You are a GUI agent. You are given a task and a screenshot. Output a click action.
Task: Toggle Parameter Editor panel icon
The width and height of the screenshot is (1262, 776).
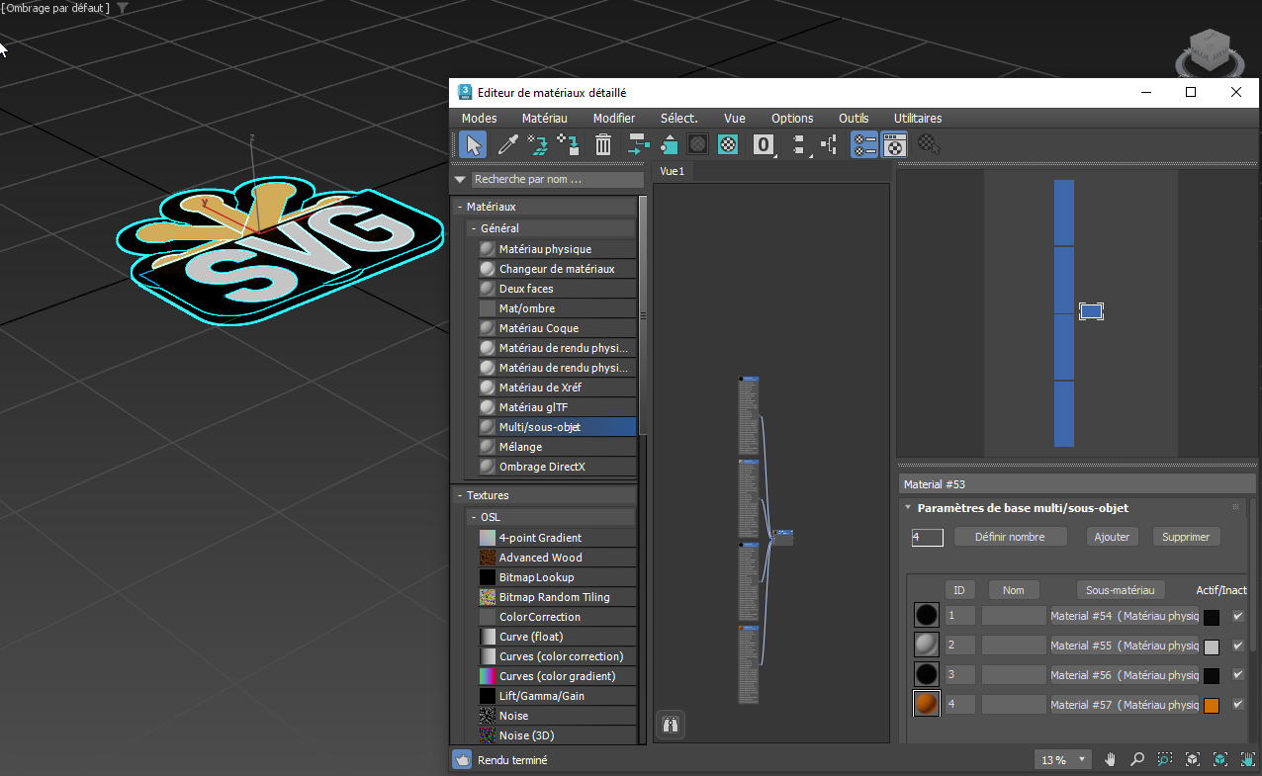895,145
